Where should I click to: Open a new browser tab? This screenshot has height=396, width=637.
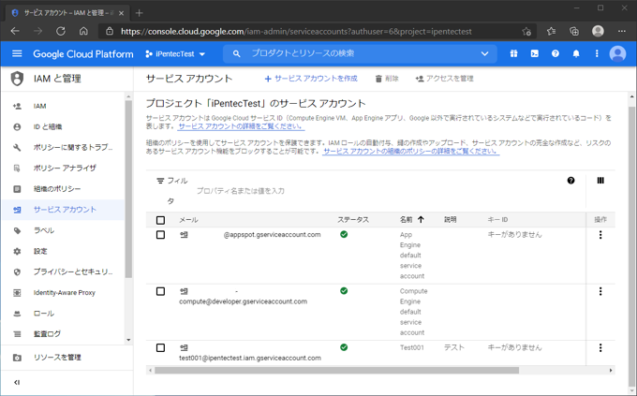(x=139, y=13)
